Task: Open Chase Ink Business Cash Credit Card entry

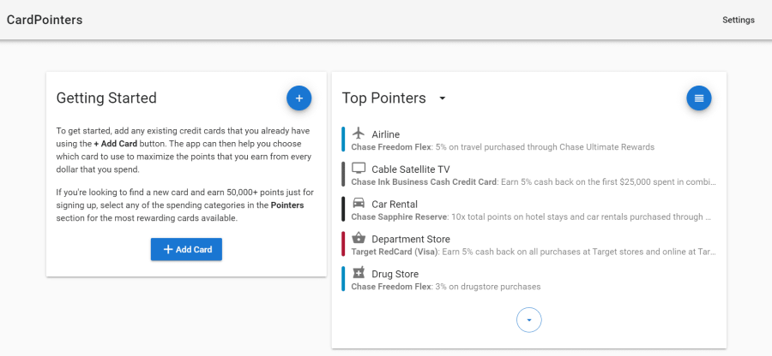Action: click(x=528, y=175)
